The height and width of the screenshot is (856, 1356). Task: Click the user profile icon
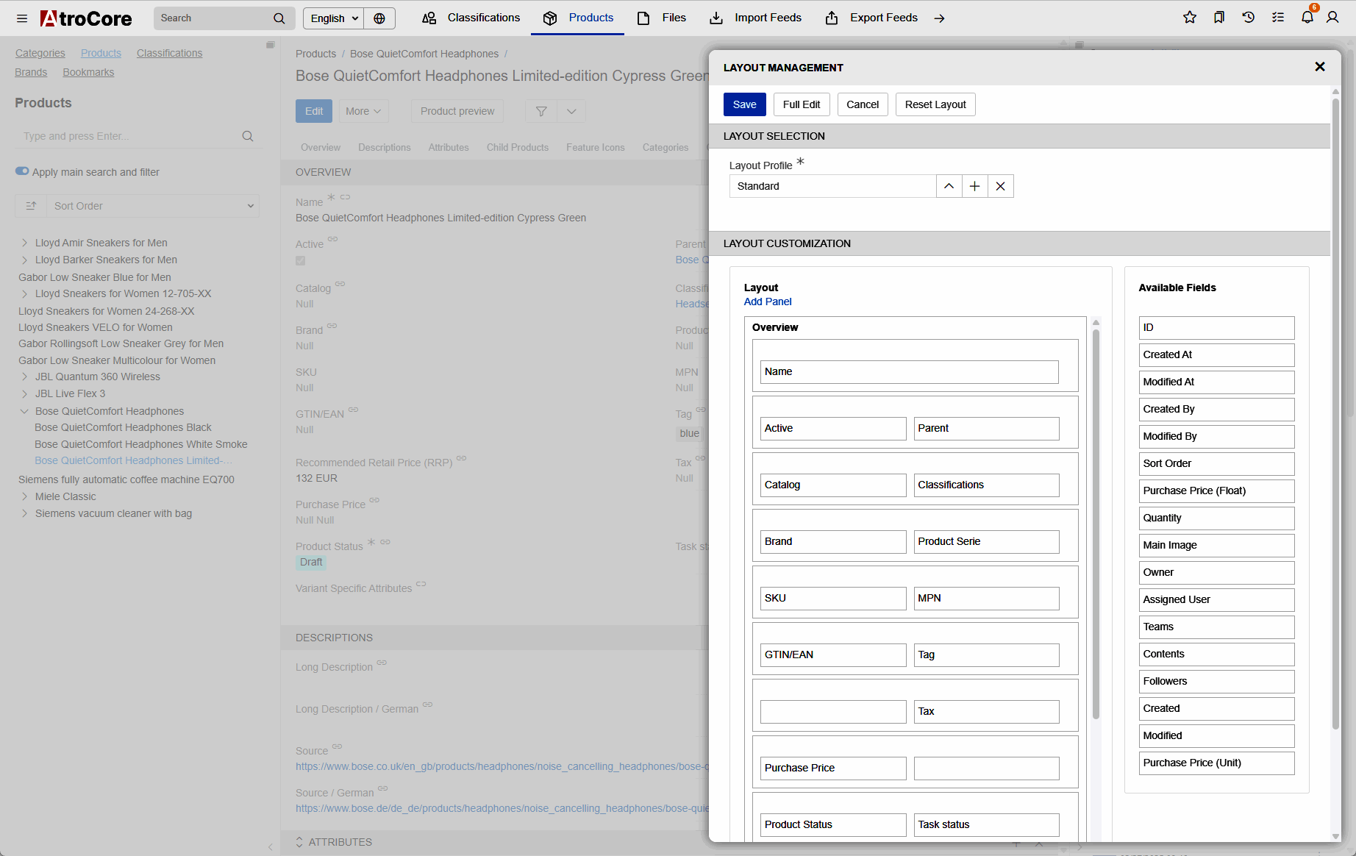[1332, 18]
